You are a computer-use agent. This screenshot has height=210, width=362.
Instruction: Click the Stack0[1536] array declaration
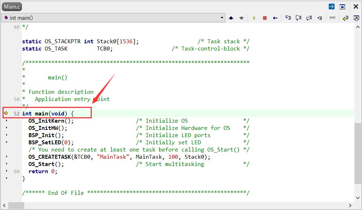(118, 41)
